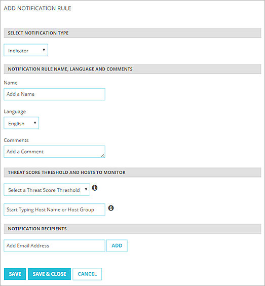Click the Notification Recipients section header
This screenshot has height=286, width=265.
click(133, 229)
